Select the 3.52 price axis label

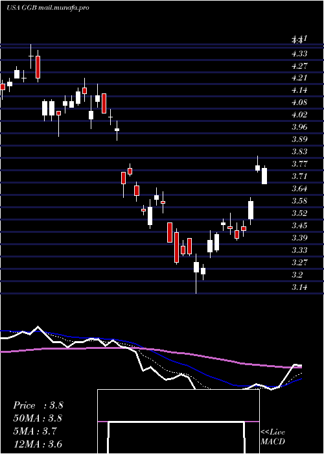tap(299, 213)
